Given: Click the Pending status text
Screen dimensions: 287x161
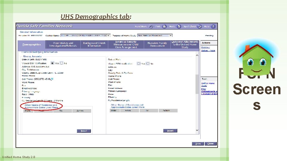Looking at the screenshot, I should [209, 35].
